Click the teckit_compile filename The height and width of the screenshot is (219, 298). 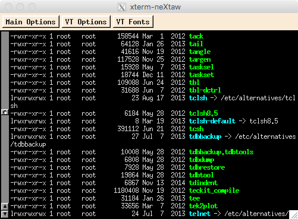pyautogui.click(x=214, y=191)
